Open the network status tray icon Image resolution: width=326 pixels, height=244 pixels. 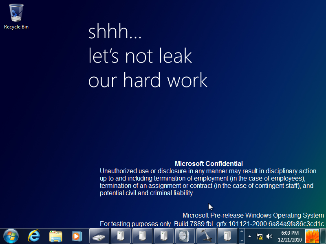259,236
